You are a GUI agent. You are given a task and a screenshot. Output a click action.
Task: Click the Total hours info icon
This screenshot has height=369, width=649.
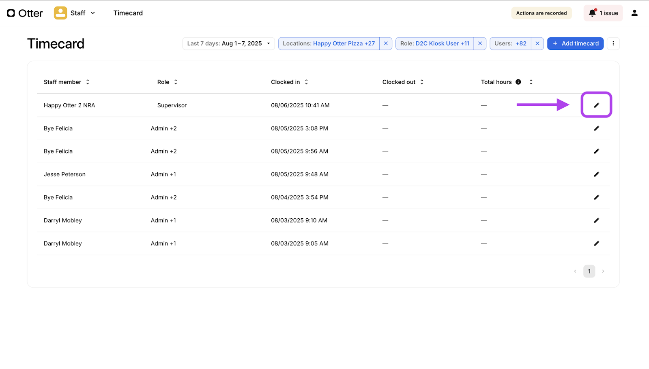pos(518,82)
